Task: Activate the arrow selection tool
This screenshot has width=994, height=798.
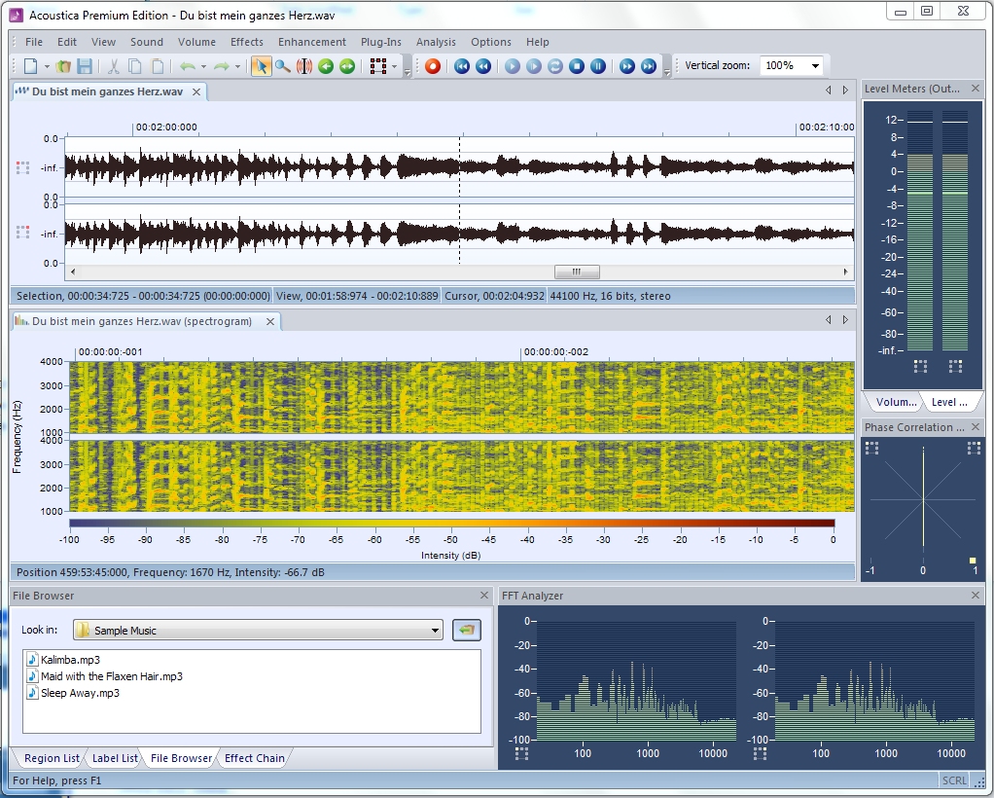Action: [261, 66]
